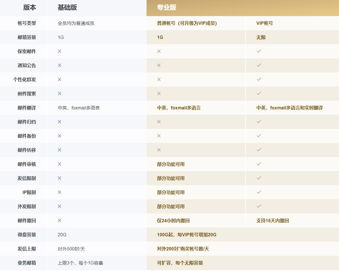Image resolution: width=339 pixels, height=271 pixels.
Task: Click the 微盘容量 row label
Action: [27, 235]
